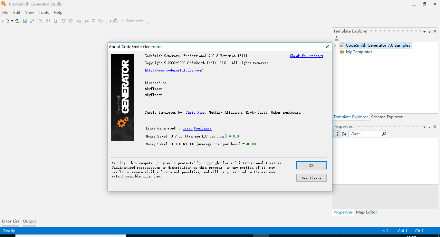Toggle categorized view in Properties panel
The height and width of the screenshot is (237, 440).
(337, 134)
